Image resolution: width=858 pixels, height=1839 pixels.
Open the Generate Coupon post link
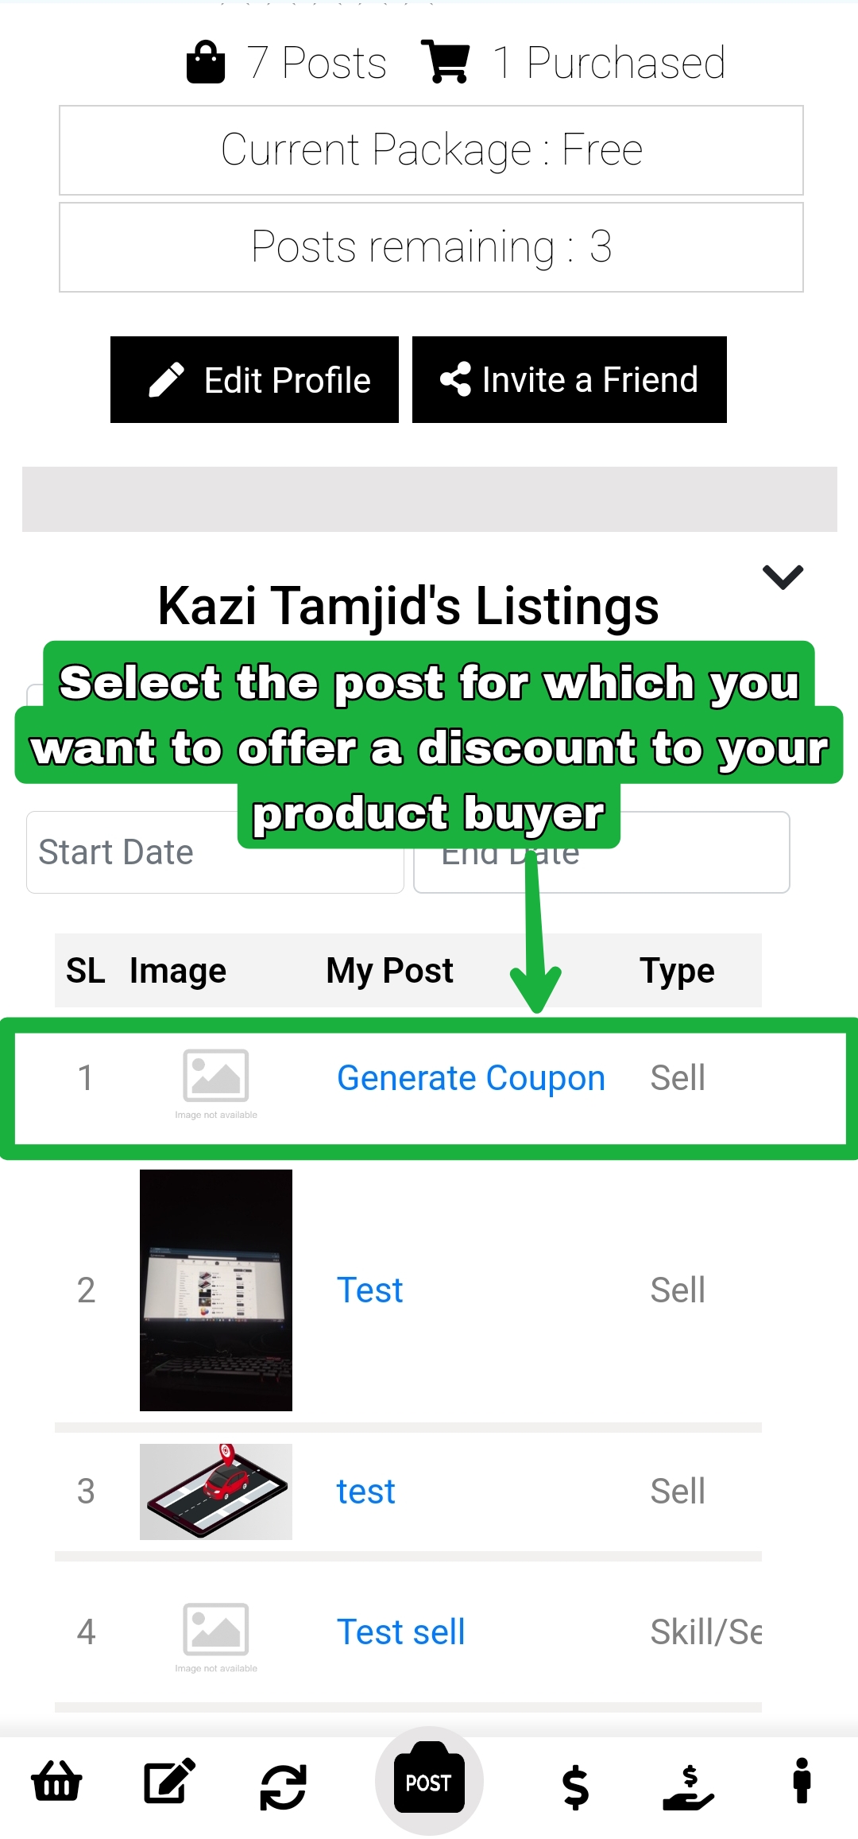point(470,1078)
